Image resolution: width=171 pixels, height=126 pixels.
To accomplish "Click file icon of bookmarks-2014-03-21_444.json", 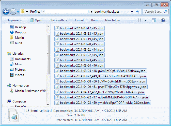I will tap(57, 50).
